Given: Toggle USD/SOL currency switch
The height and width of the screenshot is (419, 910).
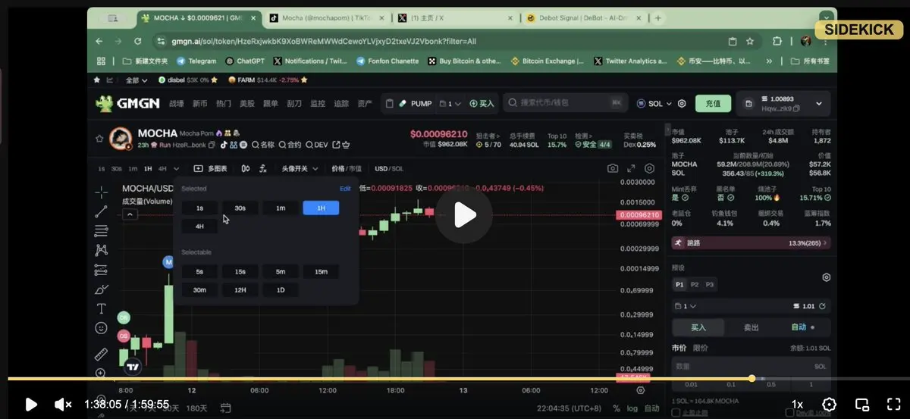Looking at the screenshot, I should [x=389, y=168].
